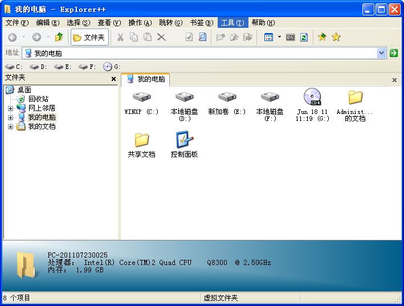Click the Paste clipboard icon
The width and height of the screenshot is (404, 306).
[x=148, y=38]
